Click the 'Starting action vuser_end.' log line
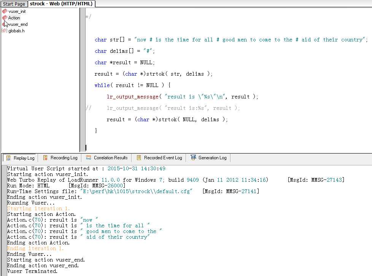372x276 pixels. pos(46,260)
